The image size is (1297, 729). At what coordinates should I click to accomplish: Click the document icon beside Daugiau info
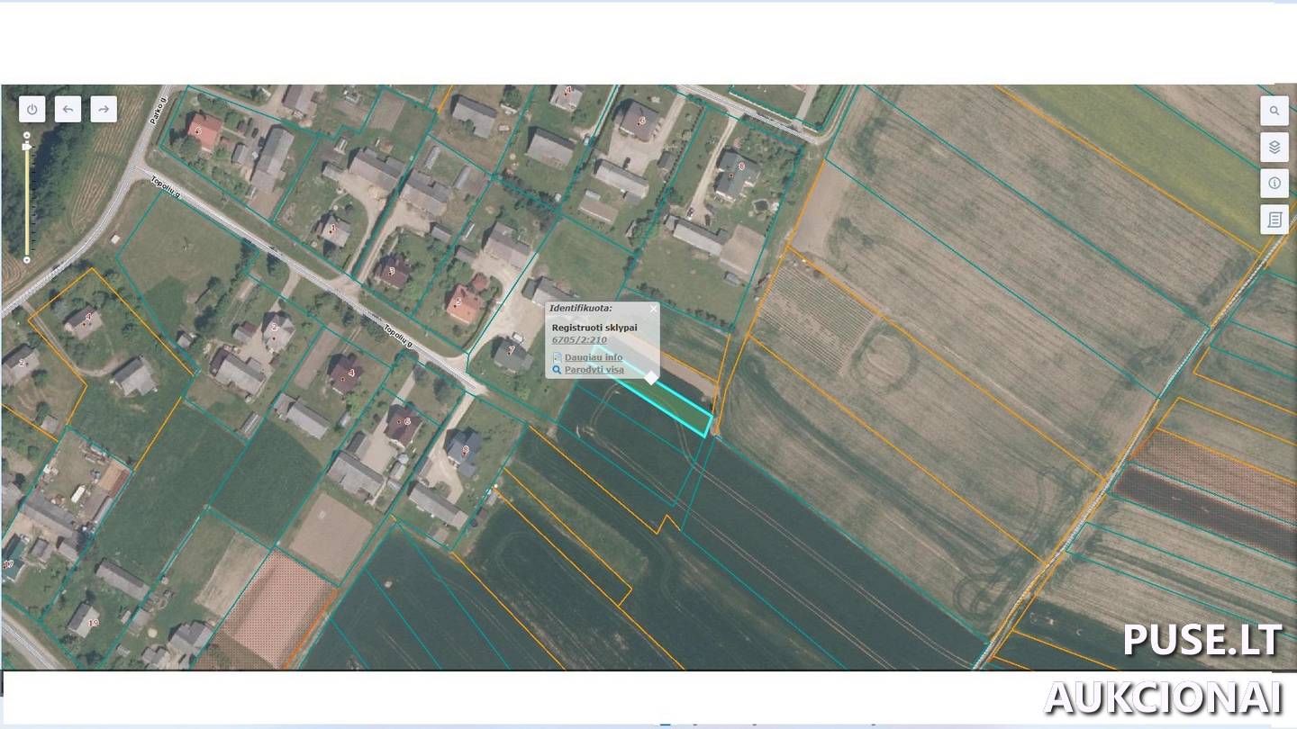click(x=558, y=357)
